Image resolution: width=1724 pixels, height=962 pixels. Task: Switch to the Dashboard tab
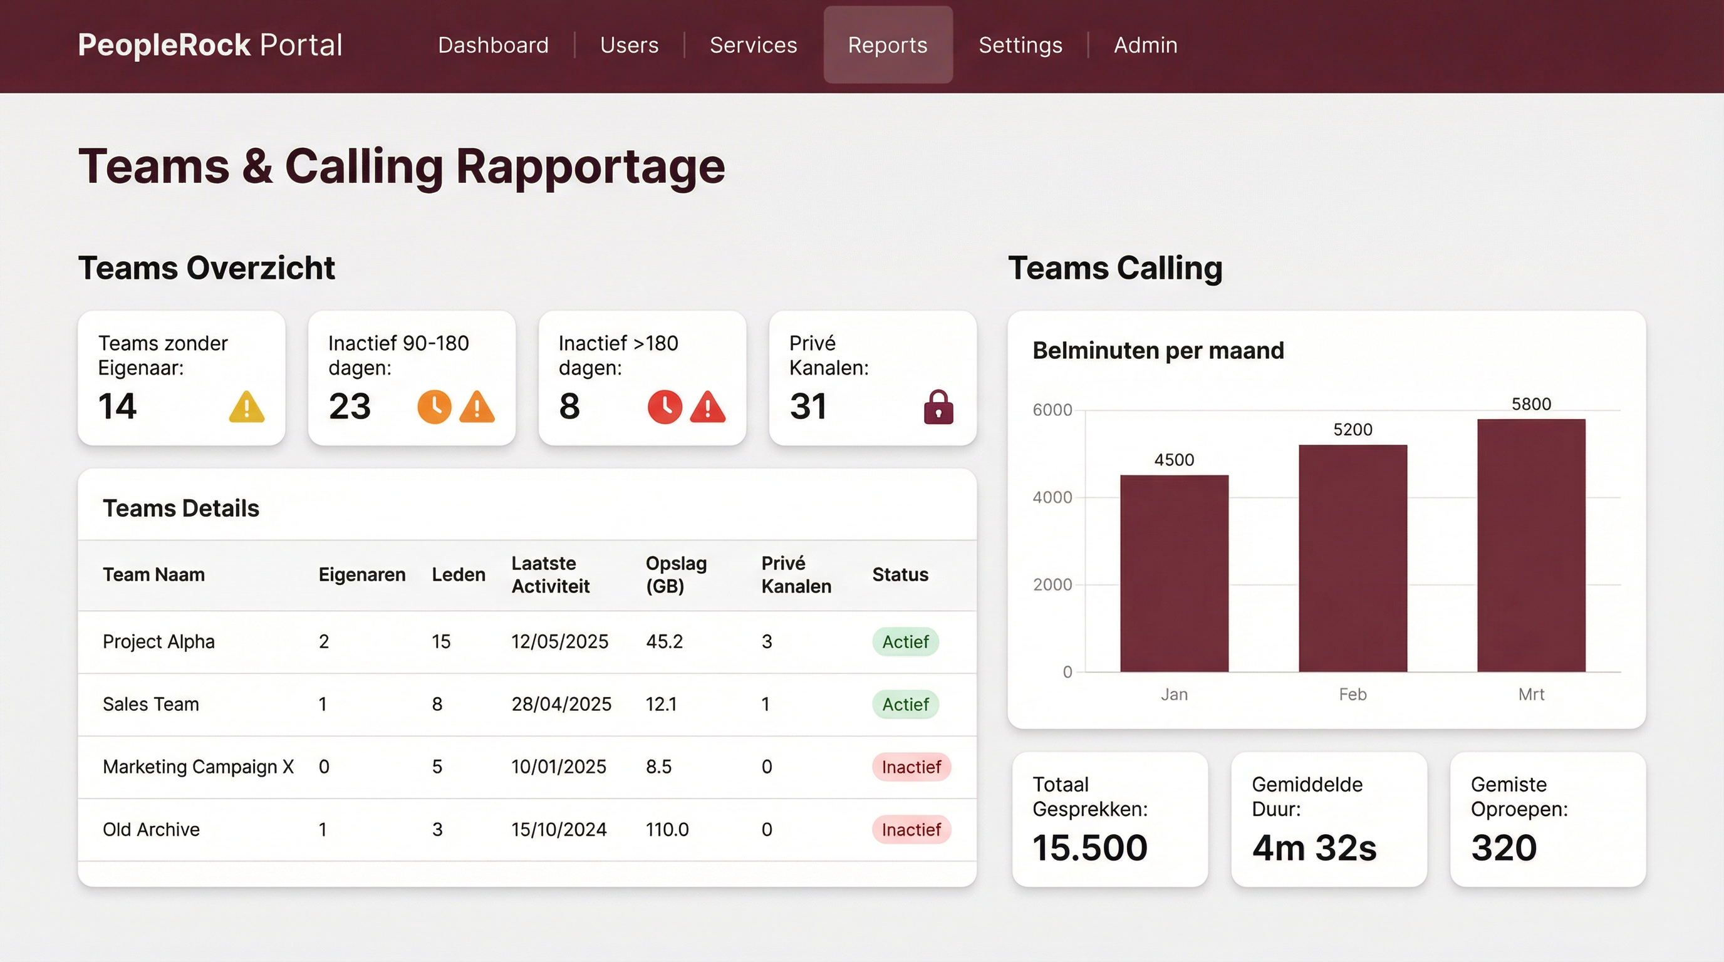493,44
